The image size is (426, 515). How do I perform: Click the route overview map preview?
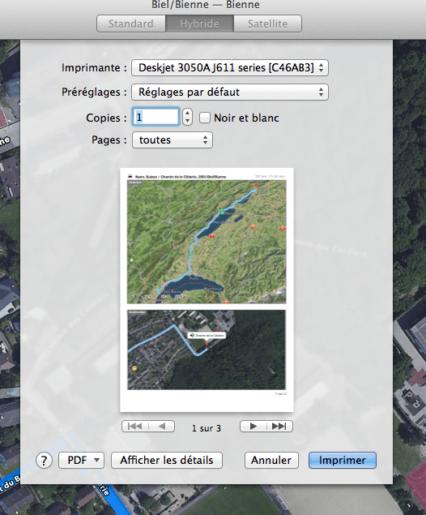tap(207, 242)
